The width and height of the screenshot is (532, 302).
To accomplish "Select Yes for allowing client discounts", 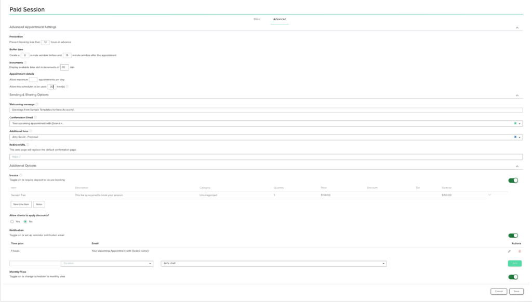I will tap(12, 222).
